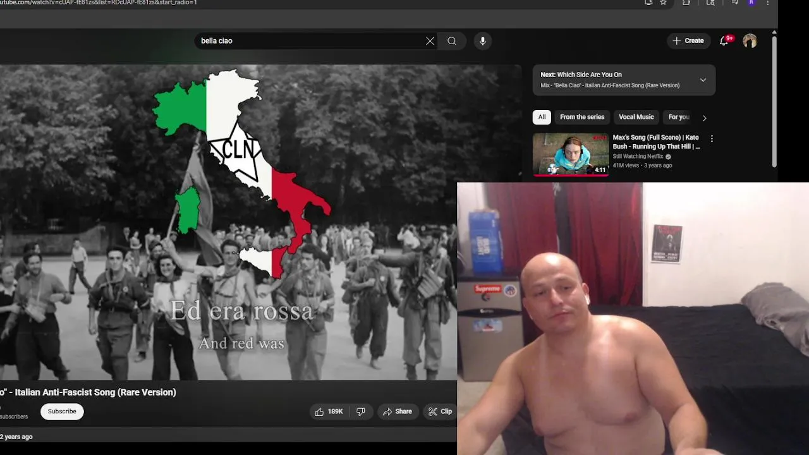Dislike the video
Screen dimensions: 809x455
coord(361,411)
